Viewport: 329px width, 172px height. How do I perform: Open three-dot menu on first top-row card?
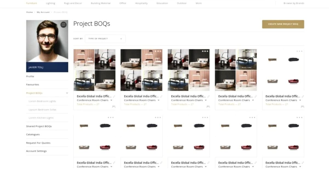tap(111, 51)
